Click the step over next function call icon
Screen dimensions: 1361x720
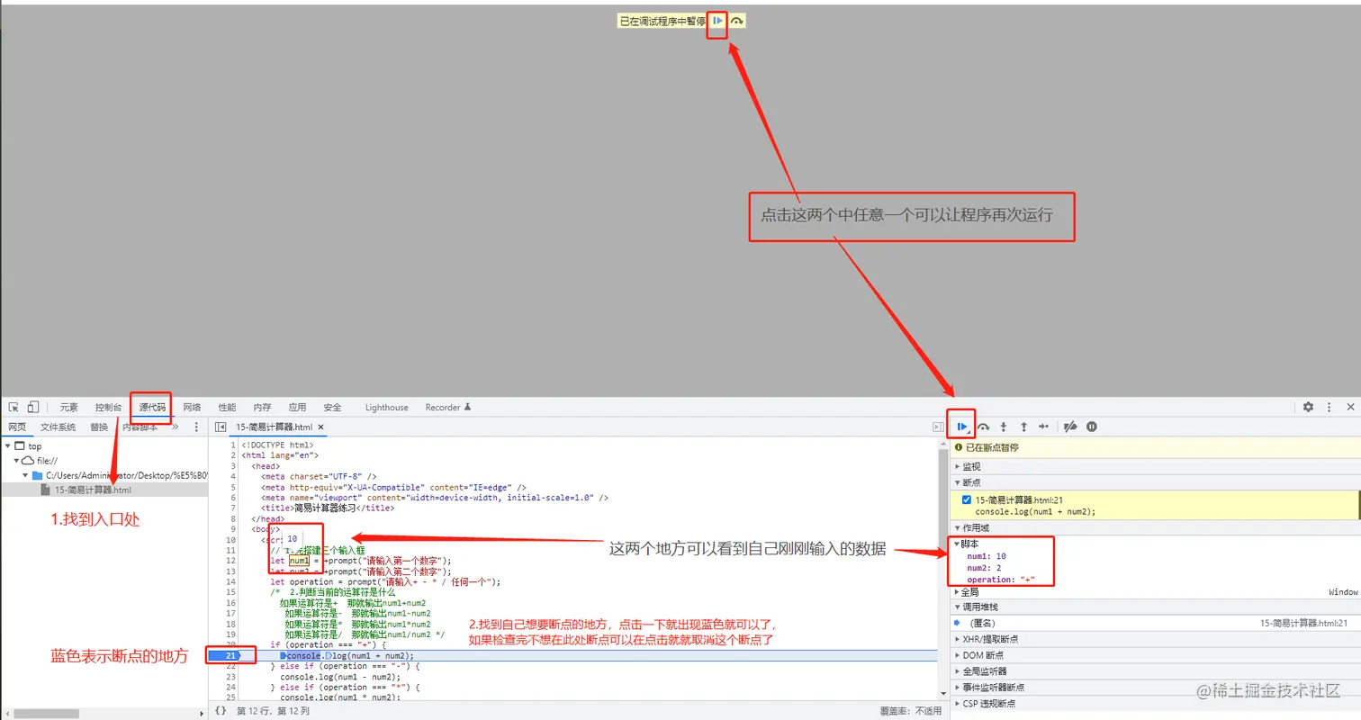(984, 426)
